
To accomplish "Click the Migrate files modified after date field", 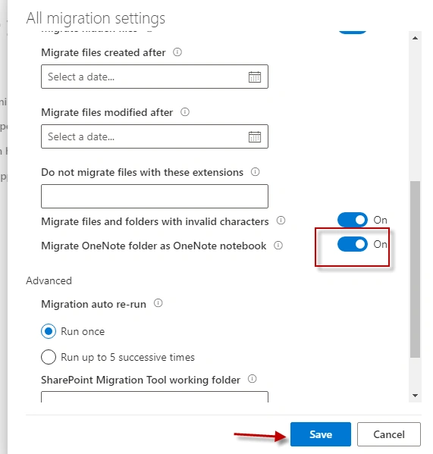I will [x=155, y=136].
